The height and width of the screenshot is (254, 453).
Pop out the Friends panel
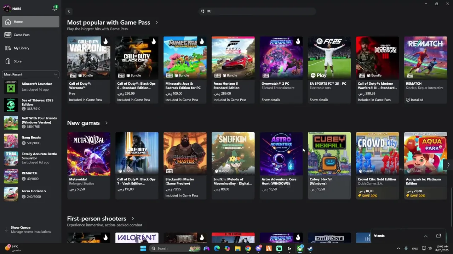tap(438, 236)
